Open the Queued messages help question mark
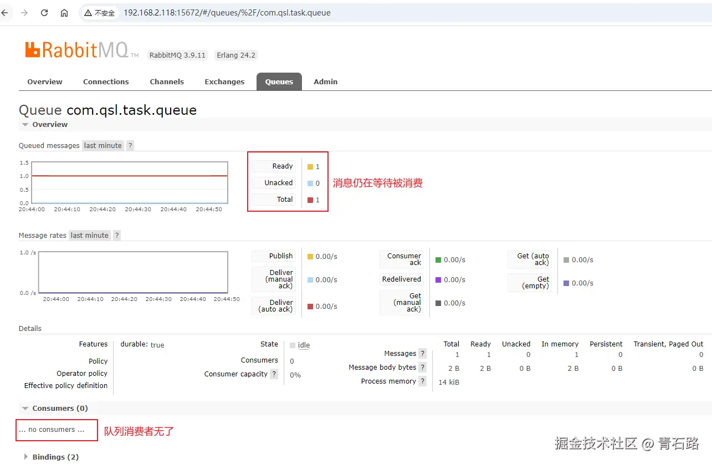The width and height of the screenshot is (712, 464). tap(130, 145)
